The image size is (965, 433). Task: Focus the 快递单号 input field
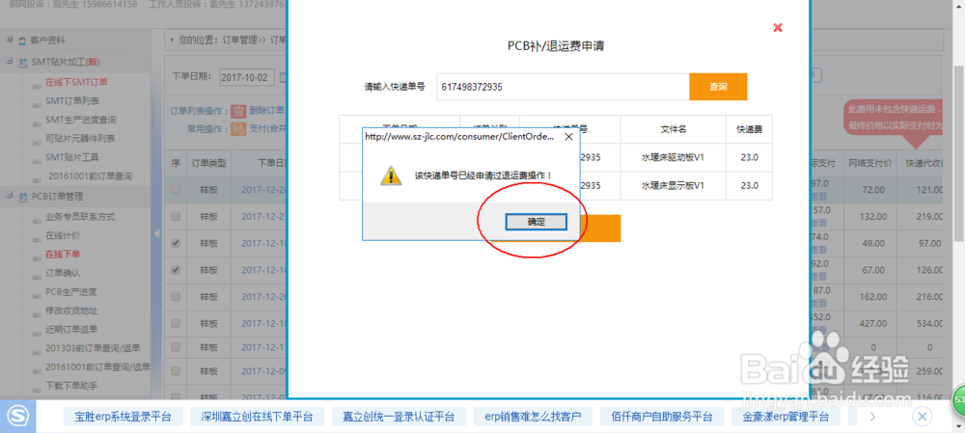(563, 87)
